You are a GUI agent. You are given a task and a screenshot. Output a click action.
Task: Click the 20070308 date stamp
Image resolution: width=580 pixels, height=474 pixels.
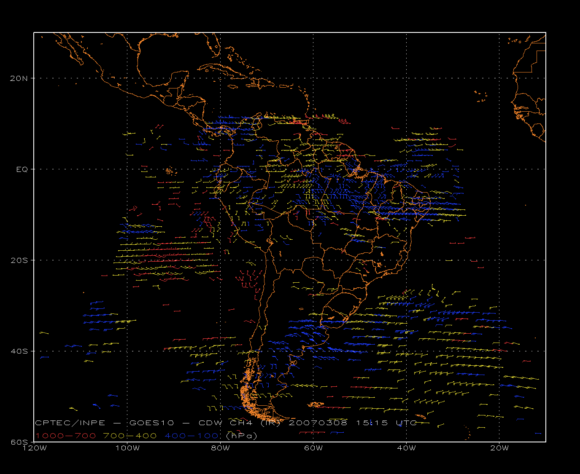tap(318, 423)
